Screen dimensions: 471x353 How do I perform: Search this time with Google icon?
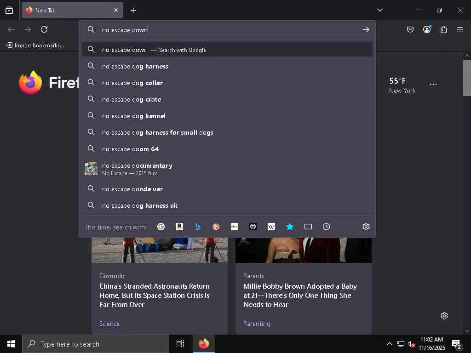pyautogui.click(x=161, y=227)
